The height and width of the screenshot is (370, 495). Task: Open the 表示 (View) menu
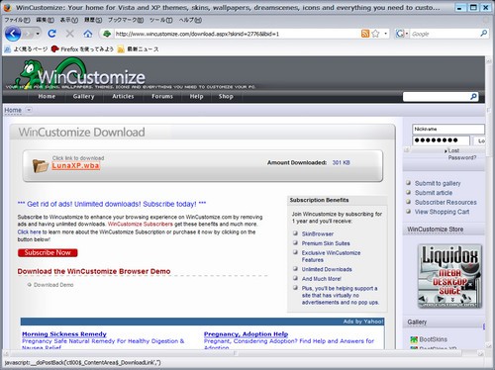coord(68,20)
